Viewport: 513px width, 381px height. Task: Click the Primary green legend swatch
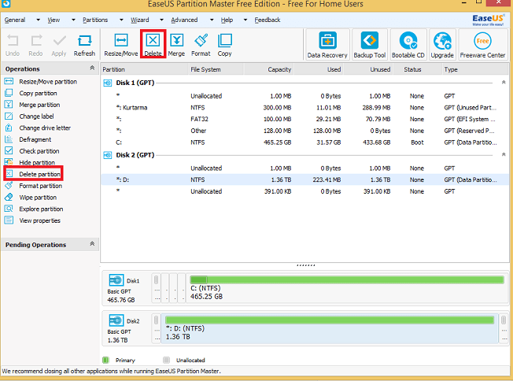[x=105, y=360]
